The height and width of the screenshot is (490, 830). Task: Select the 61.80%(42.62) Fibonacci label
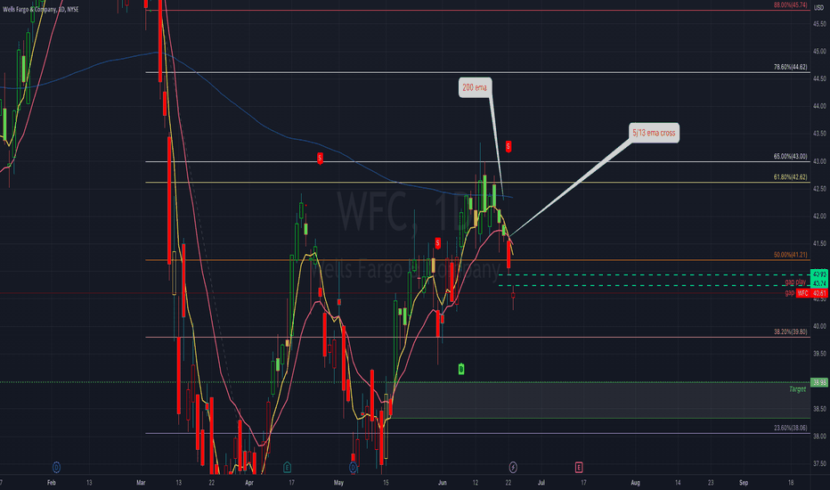pos(790,177)
